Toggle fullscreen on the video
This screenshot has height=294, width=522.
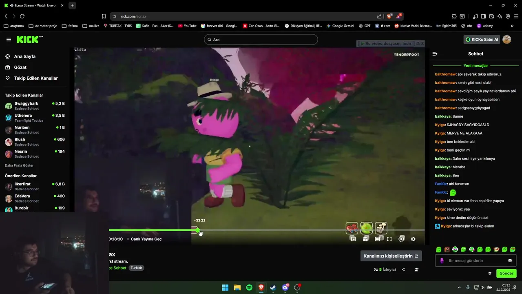[389, 239]
